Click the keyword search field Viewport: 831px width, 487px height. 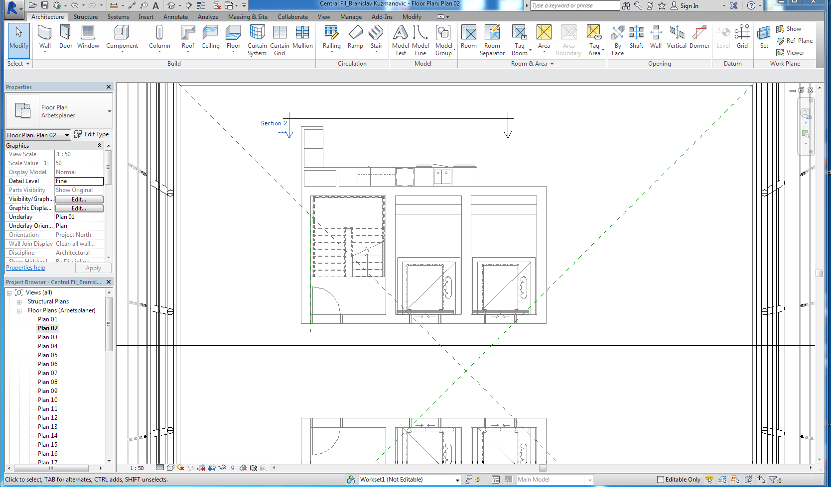pos(575,5)
